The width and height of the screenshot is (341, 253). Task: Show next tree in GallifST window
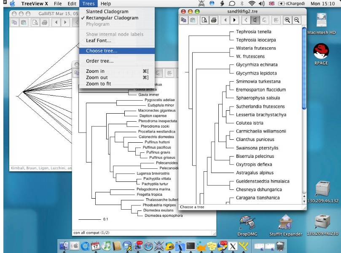click(65, 22)
